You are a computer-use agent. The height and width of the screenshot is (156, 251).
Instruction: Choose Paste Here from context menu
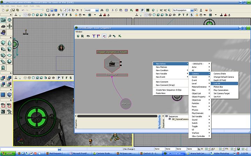[170, 93]
